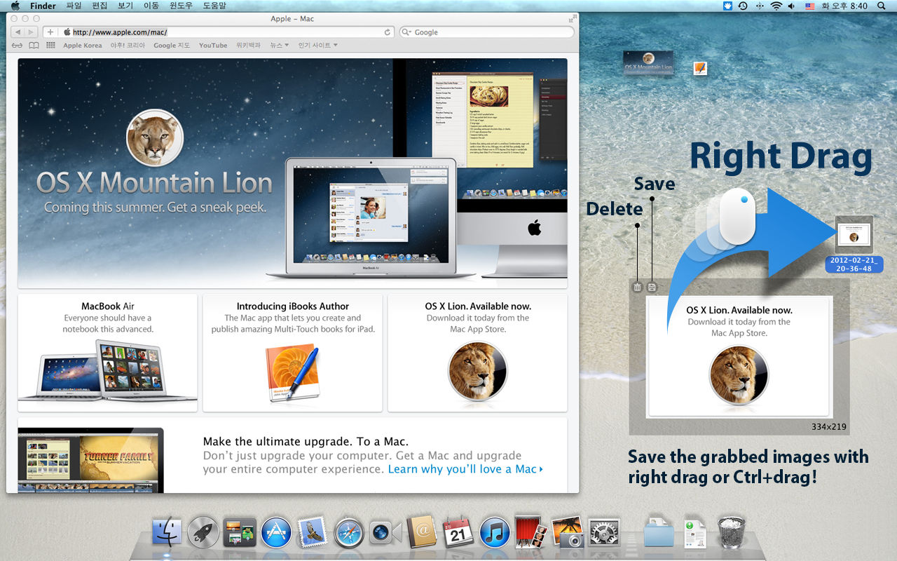Screen dimensions: 897x561
Task: Select the saved 2012-02-21 screenshot file thumbnail
Action: coord(854,234)
